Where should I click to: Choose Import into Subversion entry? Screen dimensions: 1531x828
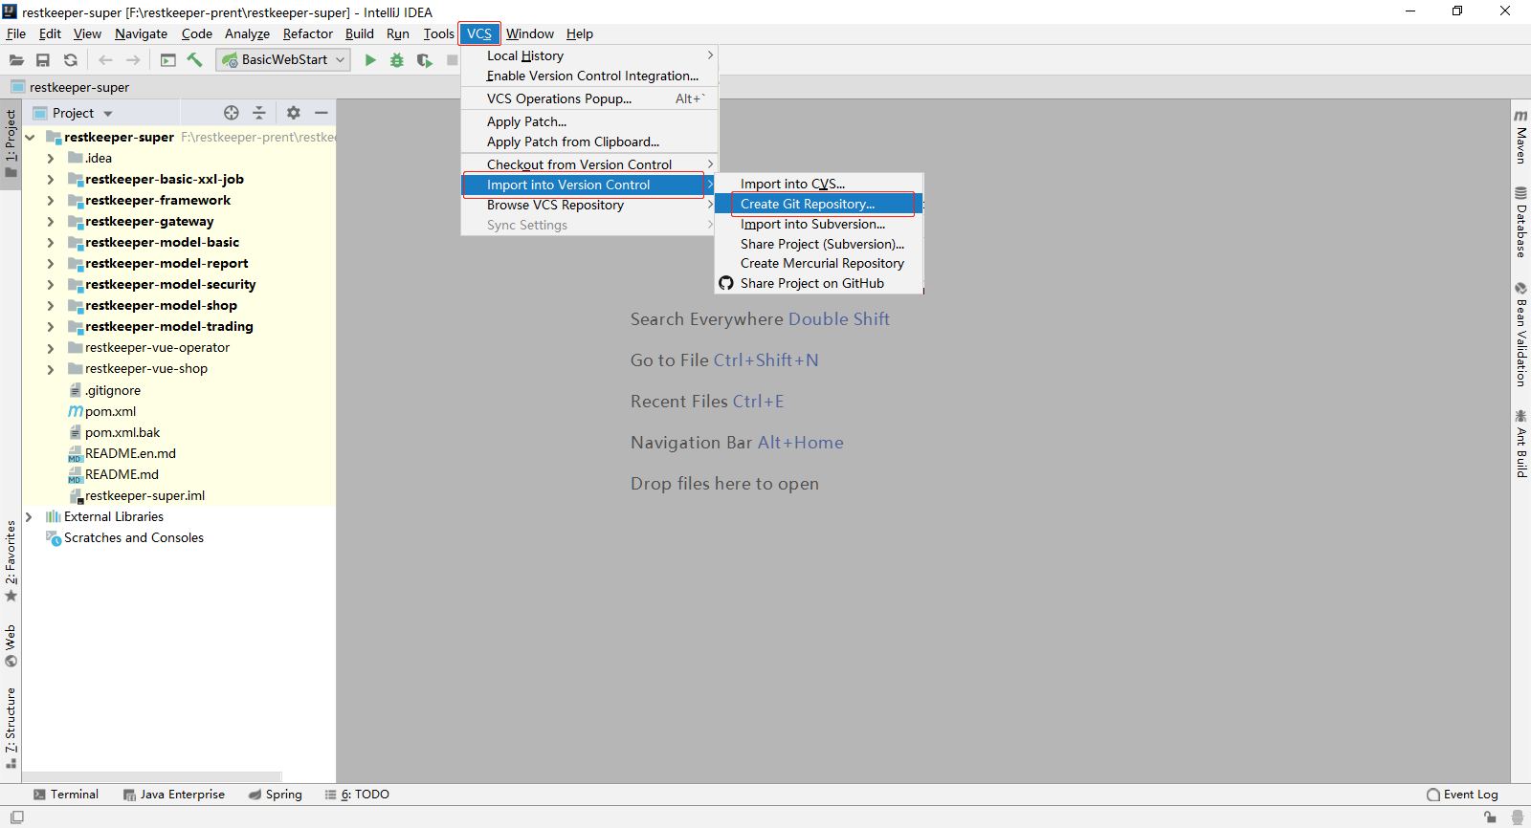[x=819, y=225]
